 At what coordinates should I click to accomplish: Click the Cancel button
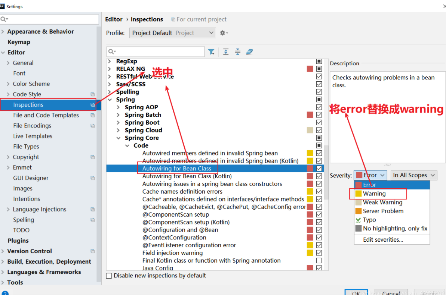click(391, 293)
